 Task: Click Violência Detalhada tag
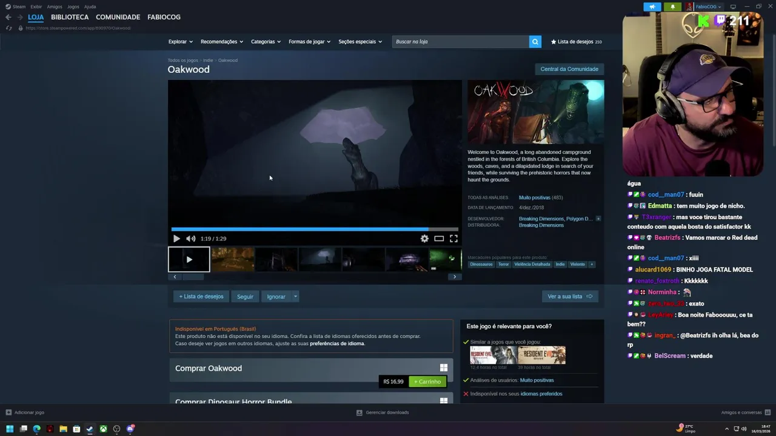[x=532, y=264]
